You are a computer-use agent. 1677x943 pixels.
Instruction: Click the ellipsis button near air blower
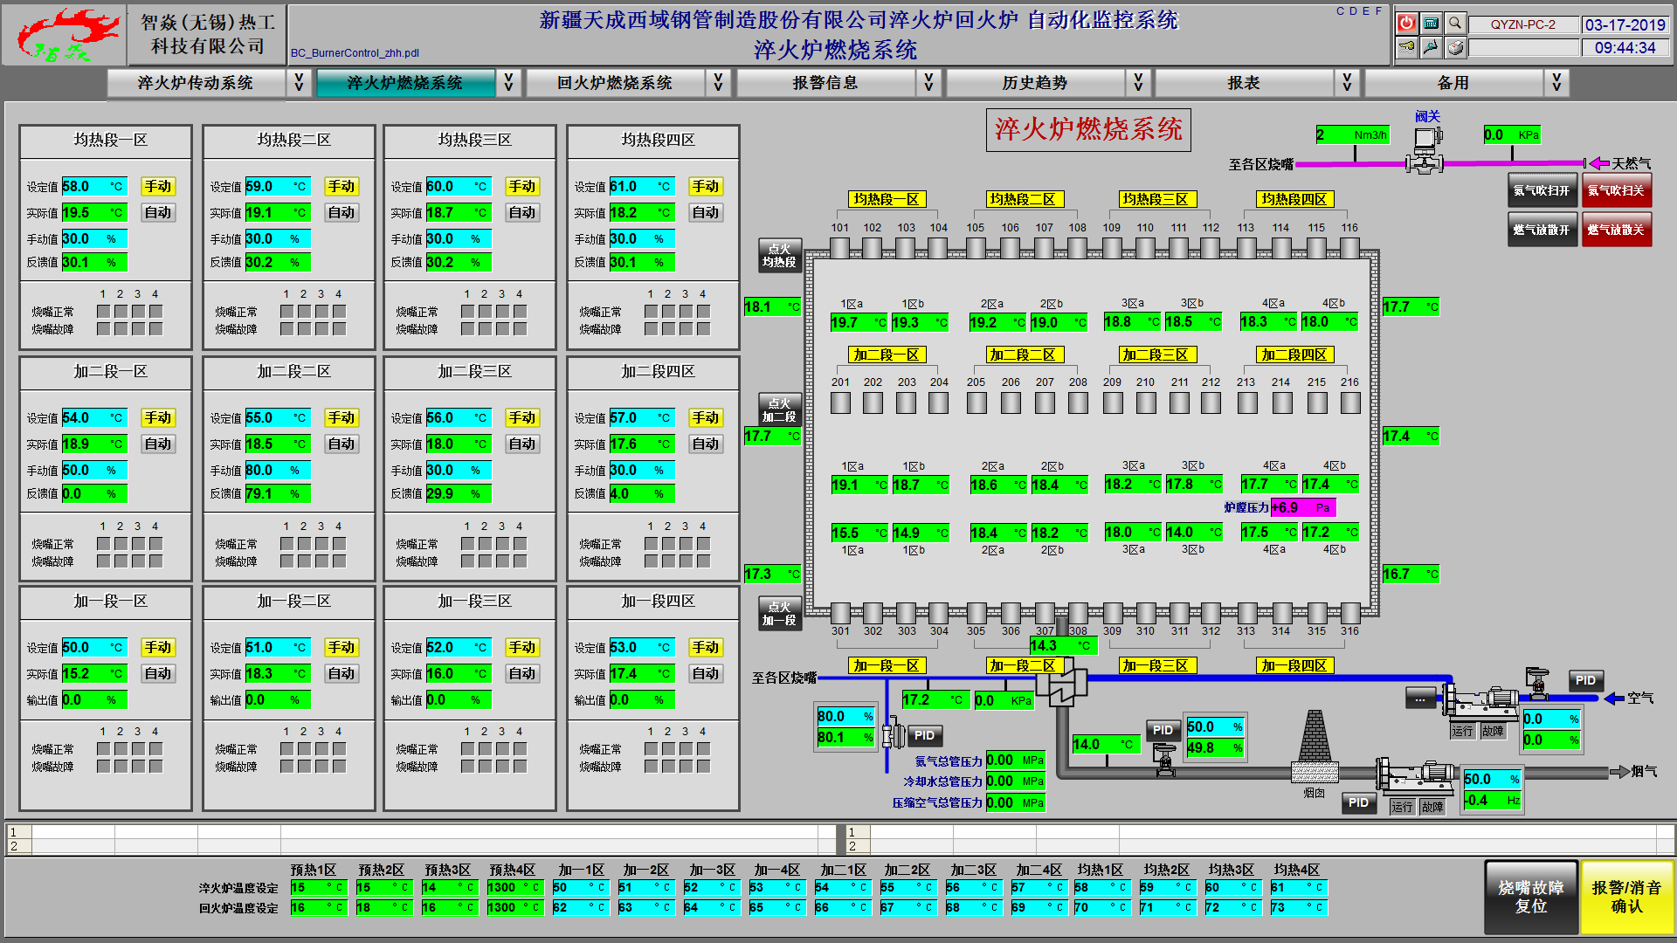1420,699
